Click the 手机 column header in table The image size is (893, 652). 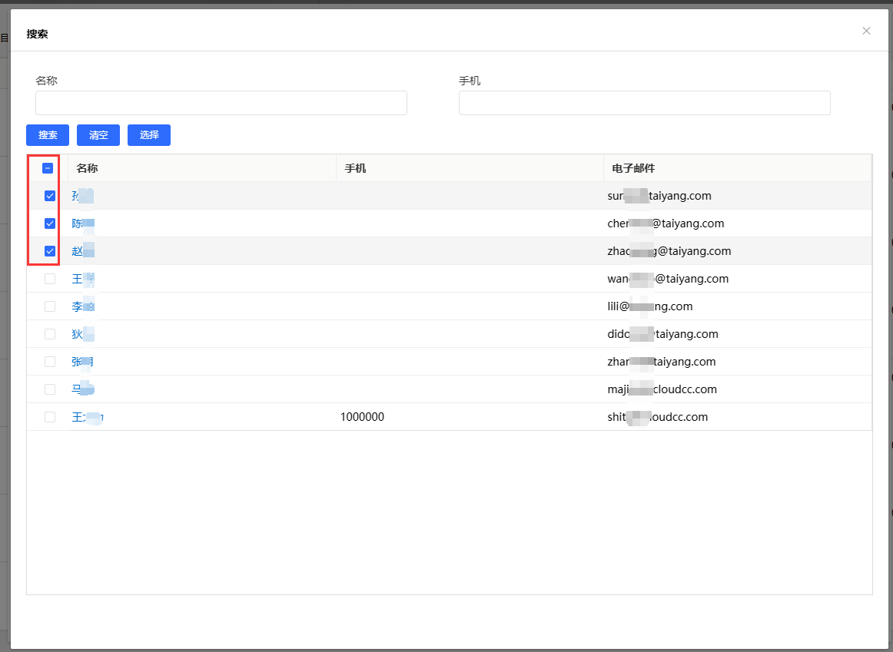pos(355,168)
